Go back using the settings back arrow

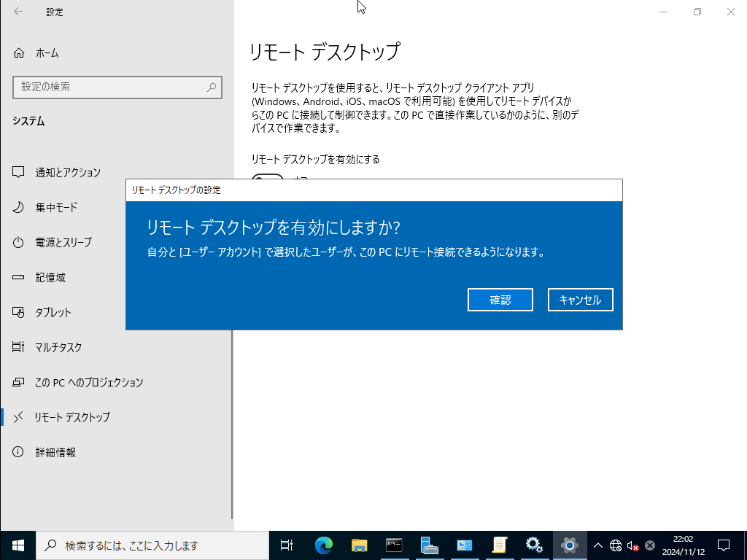[x=18, y=12]
